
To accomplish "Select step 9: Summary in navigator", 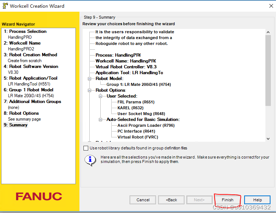I will (16, 125).
